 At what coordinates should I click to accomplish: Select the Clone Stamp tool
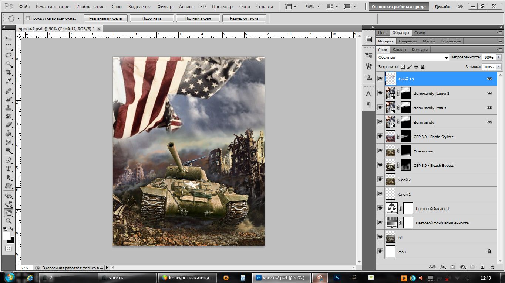pyautogui.click(x=9, y=108)
